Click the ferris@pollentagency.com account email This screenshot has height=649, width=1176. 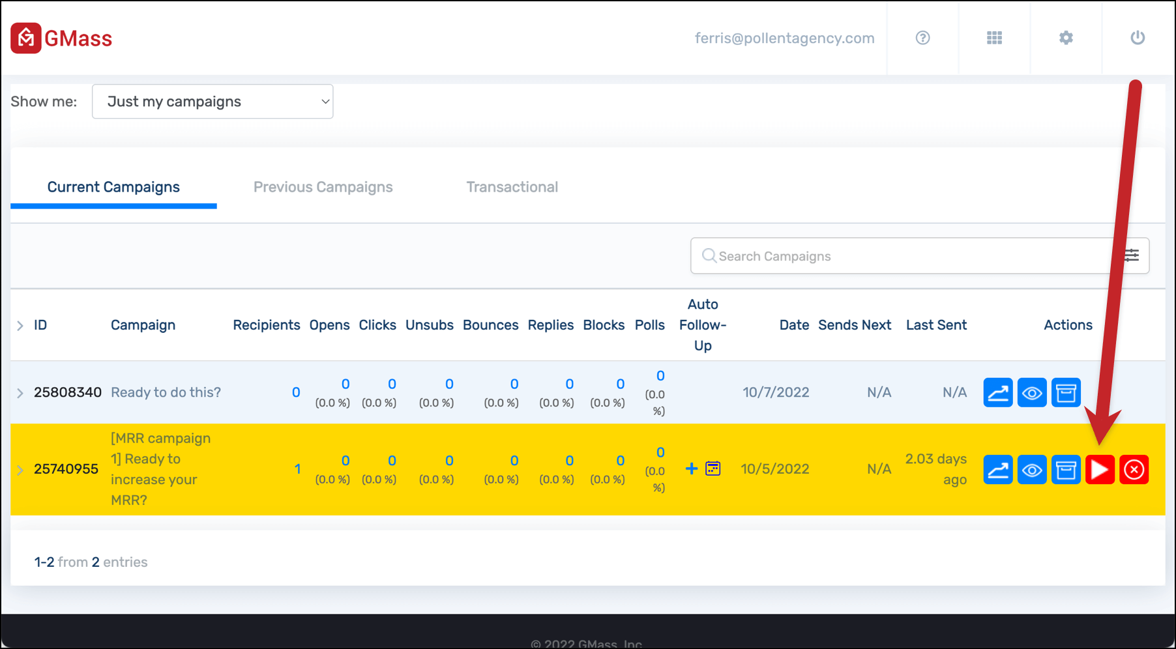pyautogui.click(x=784, y=38)
